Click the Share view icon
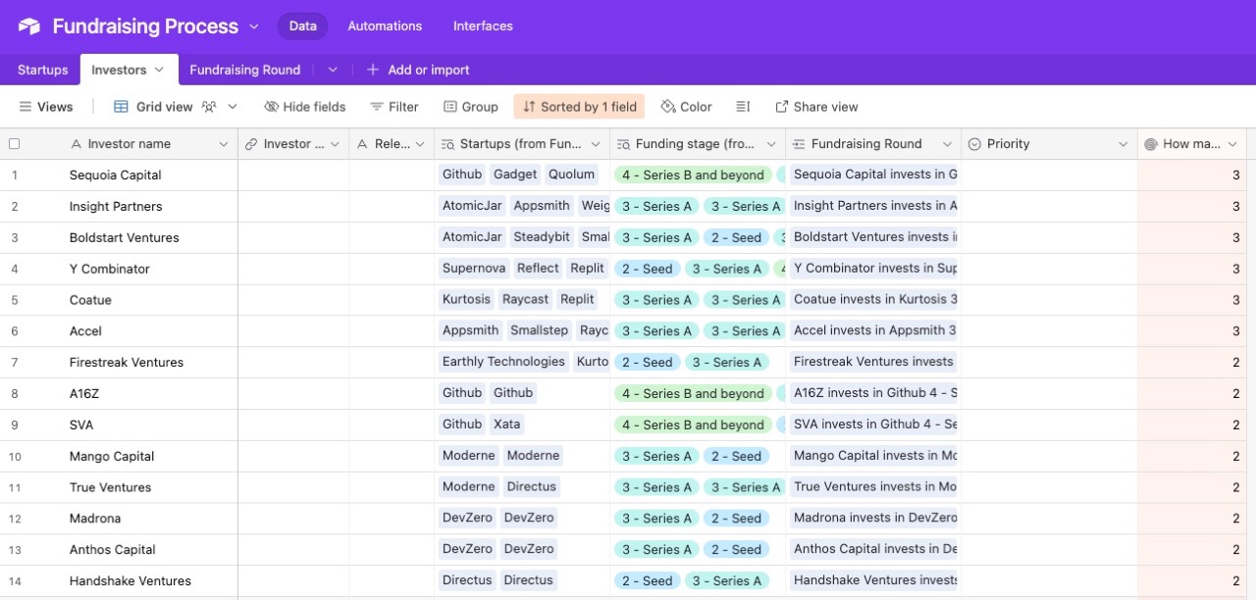The height and width of the screenshot is (600, 1256). 782,107
